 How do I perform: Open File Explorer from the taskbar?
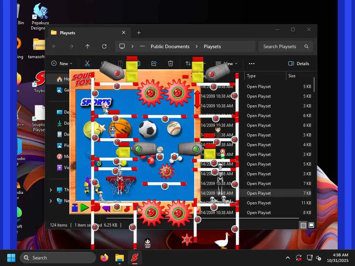click(120, 258)
